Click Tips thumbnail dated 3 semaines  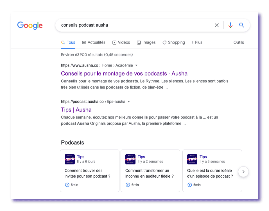click(192, 159)
